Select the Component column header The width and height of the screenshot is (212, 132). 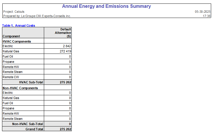click(x=11, y=36)
